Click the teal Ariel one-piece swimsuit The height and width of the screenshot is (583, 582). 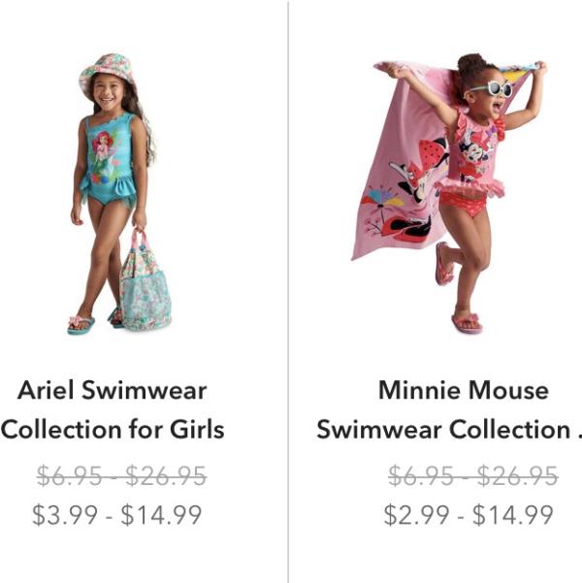(x=110, y=160)
